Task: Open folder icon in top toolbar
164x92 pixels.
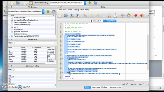Action: coord(18,3)
